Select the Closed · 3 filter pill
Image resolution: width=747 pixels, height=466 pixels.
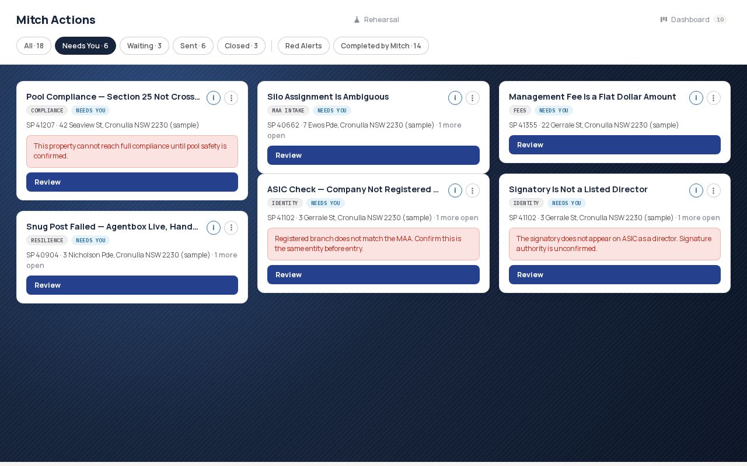241,46
